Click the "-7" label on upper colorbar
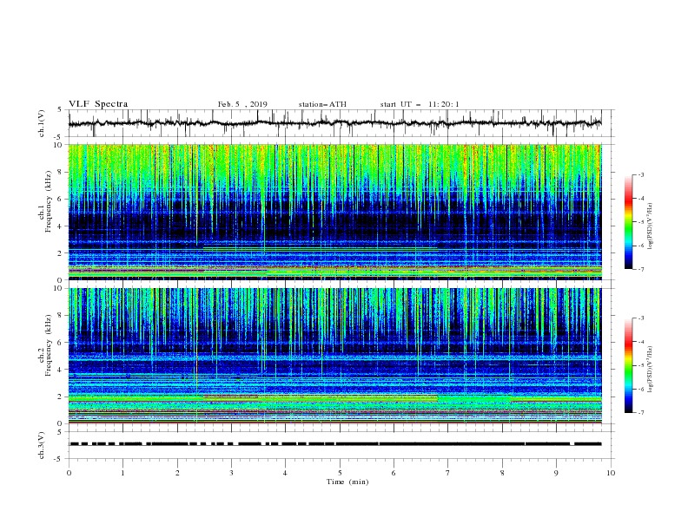The image size is (688, 531). [640, 269]
